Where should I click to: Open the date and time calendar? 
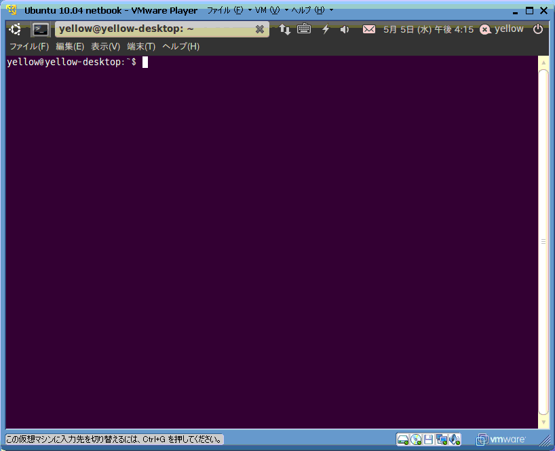(x=428, y=29)
